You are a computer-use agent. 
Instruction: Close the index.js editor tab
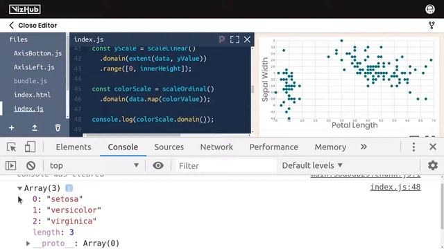click(247, 39)
